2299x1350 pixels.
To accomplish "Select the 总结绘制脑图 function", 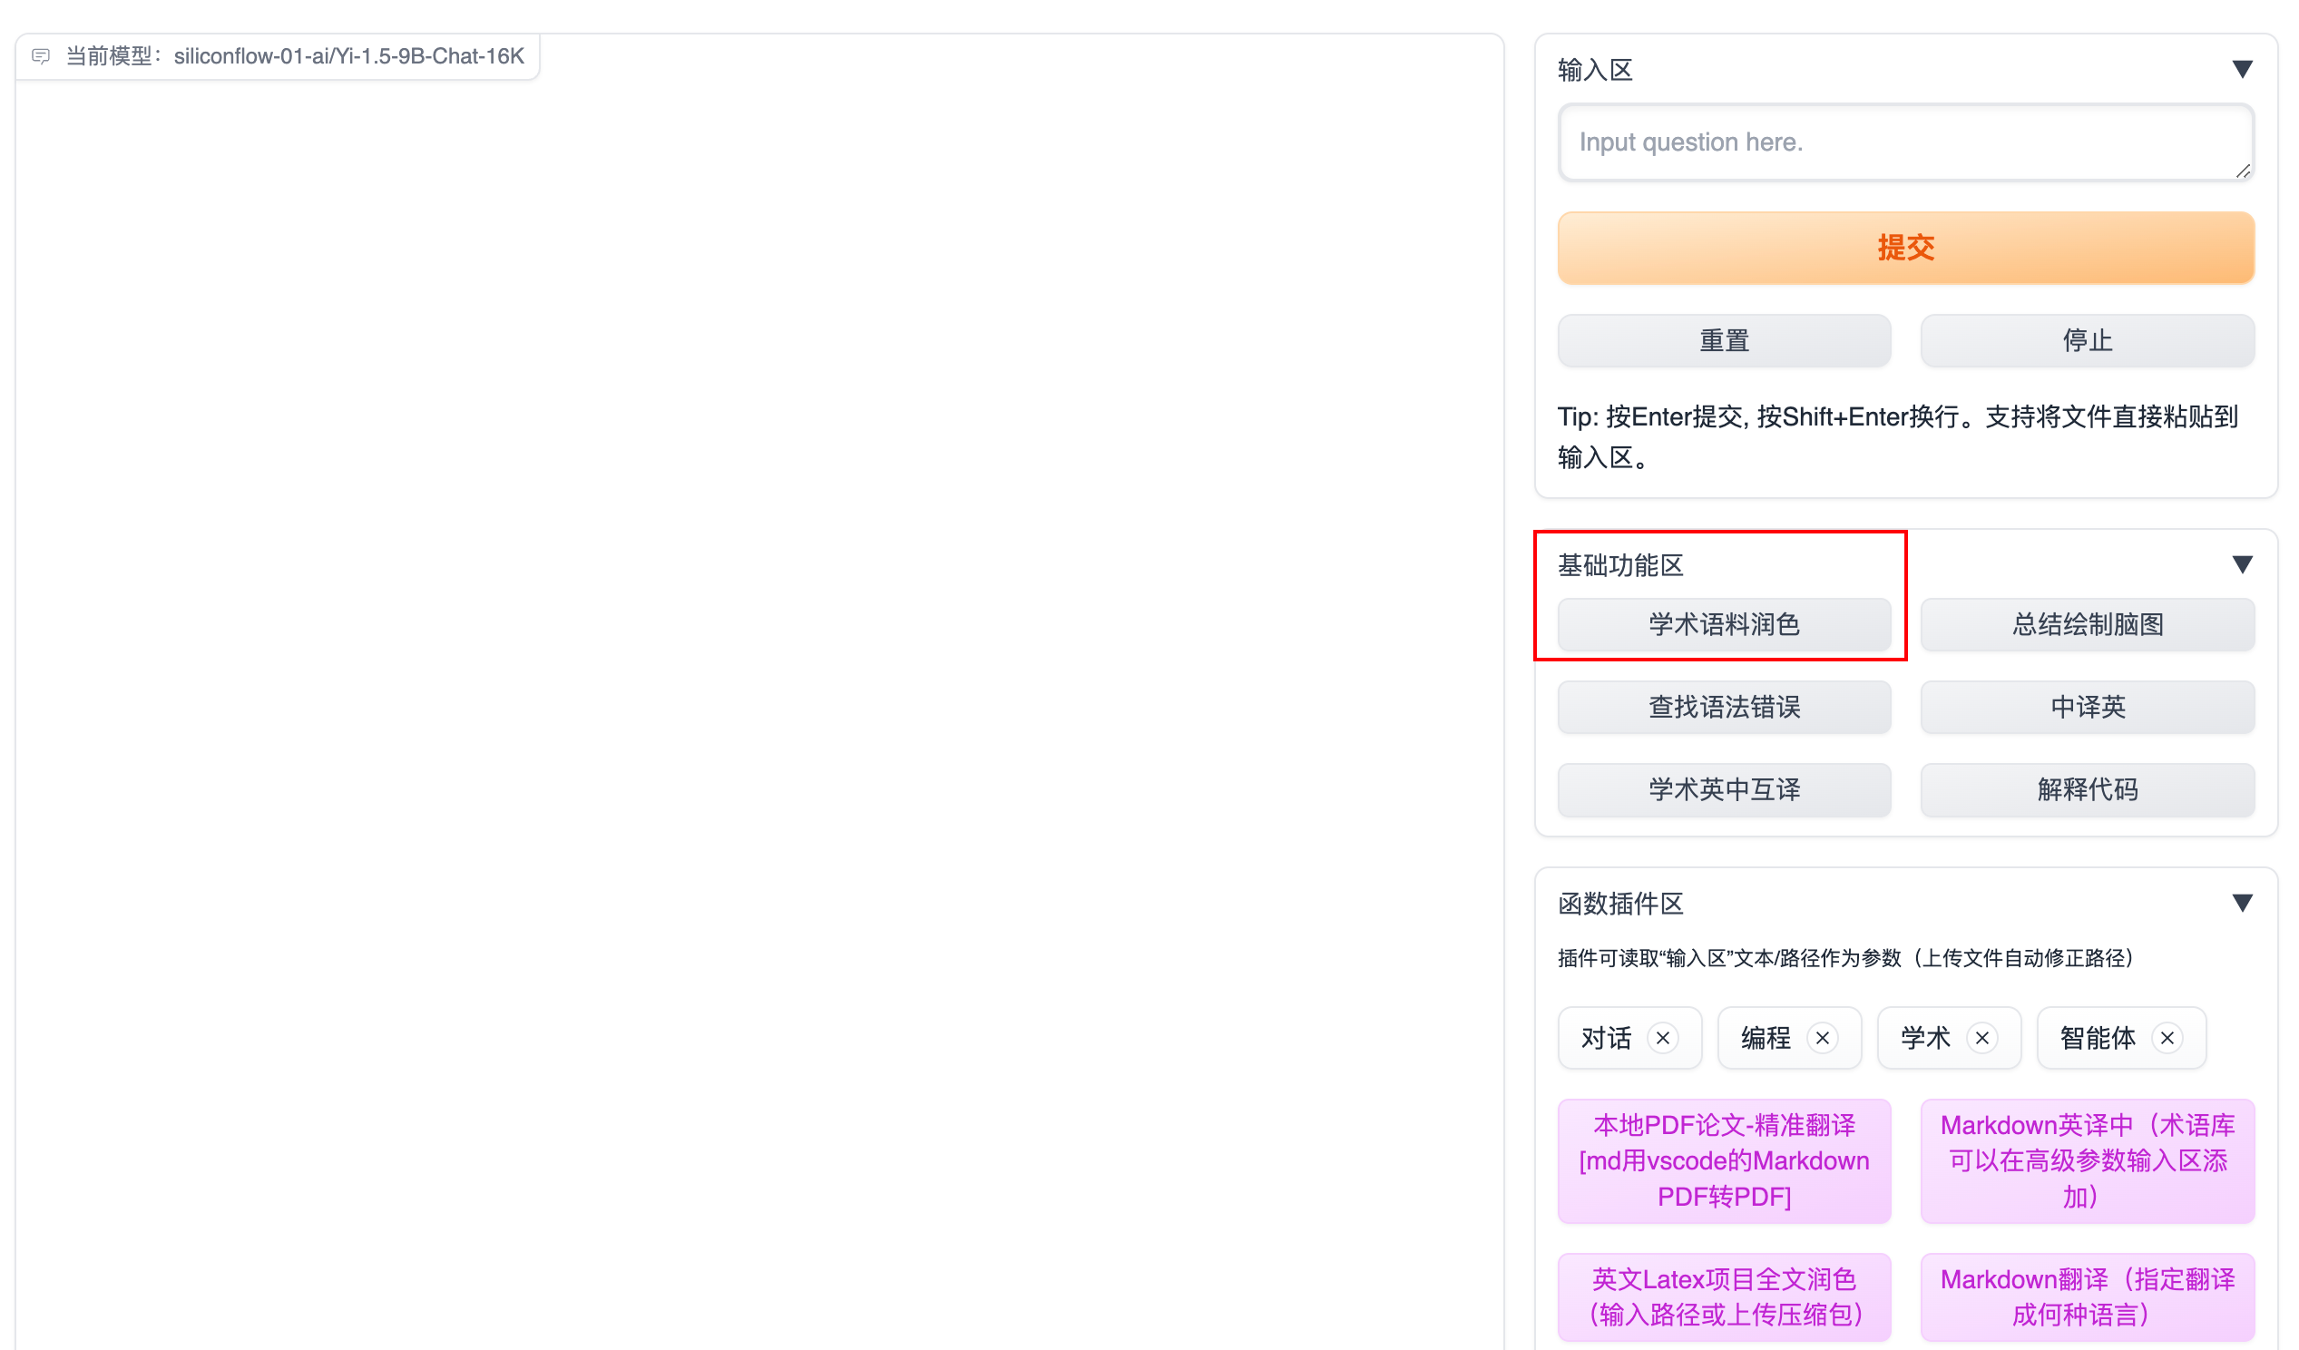I will coord(2087,625).
